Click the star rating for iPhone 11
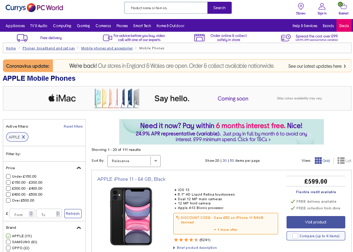 point(186,240)
